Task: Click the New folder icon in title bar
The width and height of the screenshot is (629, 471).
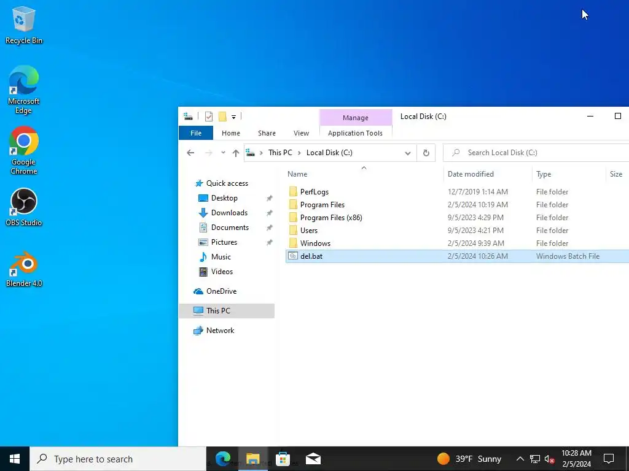Action: 222,117
